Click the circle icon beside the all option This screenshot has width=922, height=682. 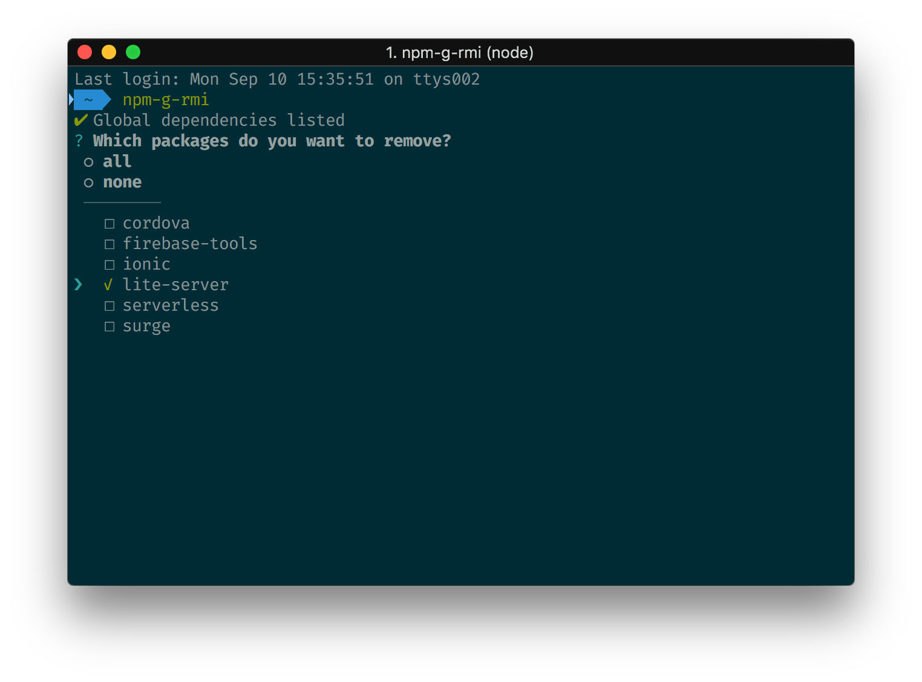point(89,161)
